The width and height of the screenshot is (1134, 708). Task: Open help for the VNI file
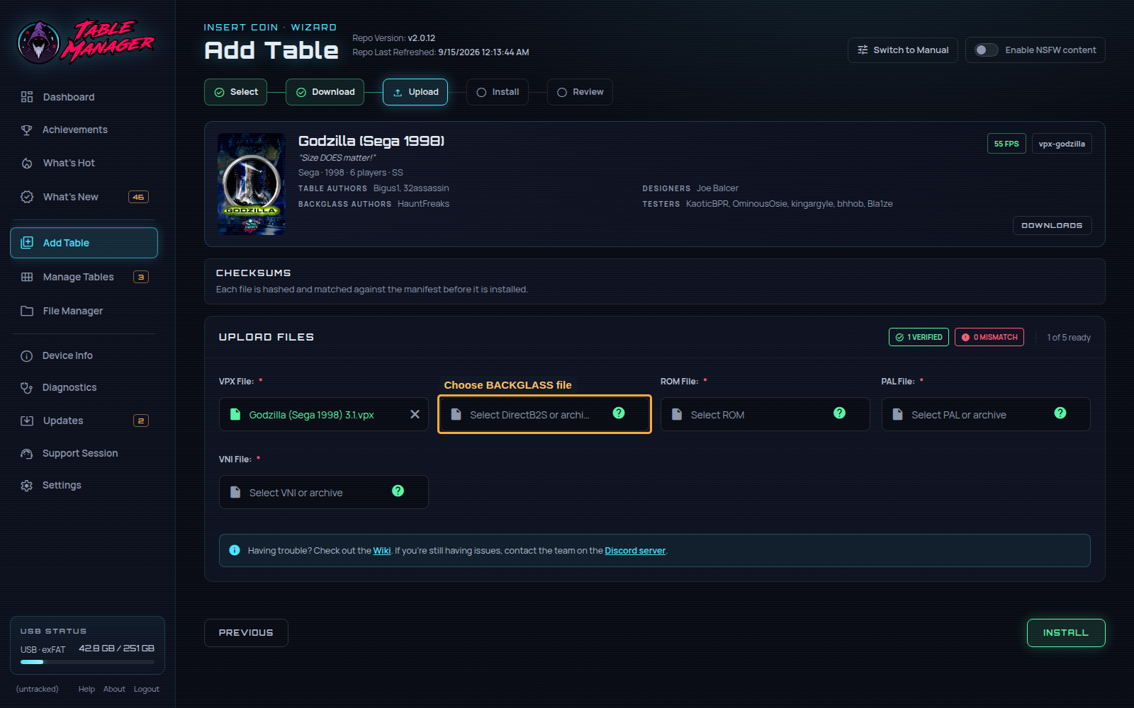[x=398, y=491]
